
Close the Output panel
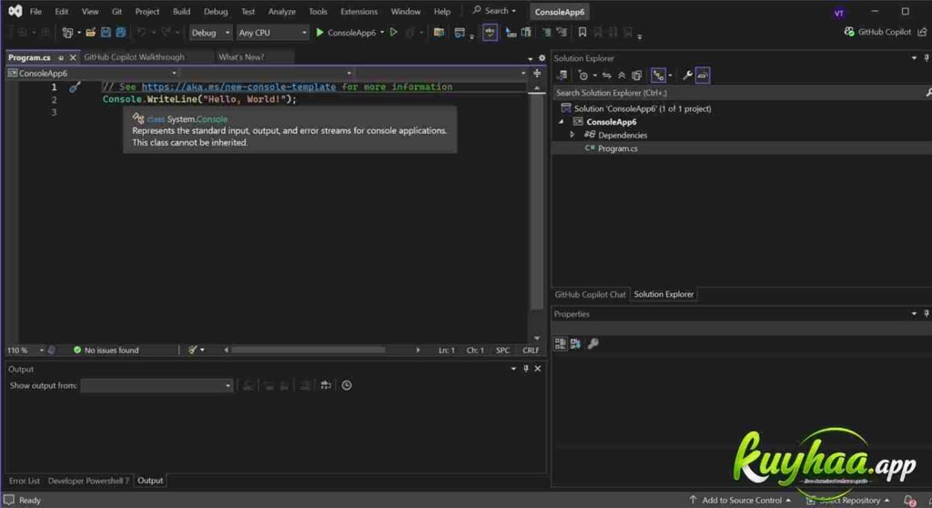click(x=538, y=369)
